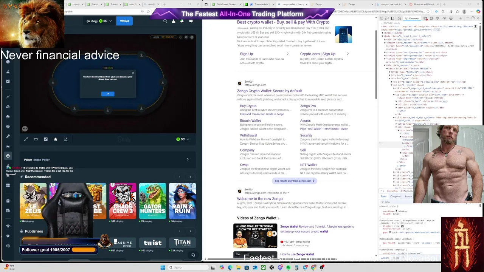
Task: Open the Chaos Crew 3 game thumbnail
Action: [123, 201]
